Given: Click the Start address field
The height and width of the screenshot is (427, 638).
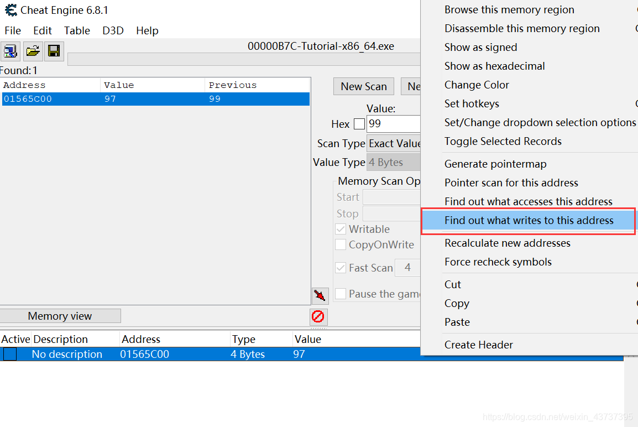Looking at the screenshot, I should (x=391, y=197).
